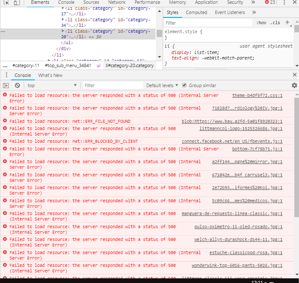
Task: Open the Security tab
Action: click(235, 3)
